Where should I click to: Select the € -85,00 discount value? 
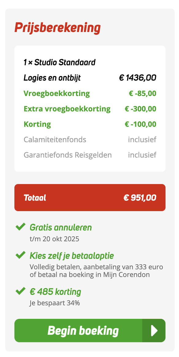[142, 93]
